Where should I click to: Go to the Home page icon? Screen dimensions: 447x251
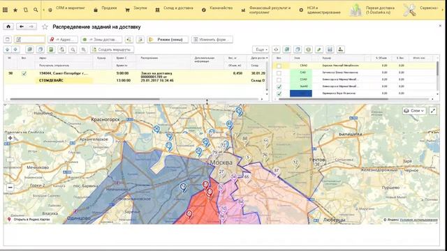tap(8, 26)
